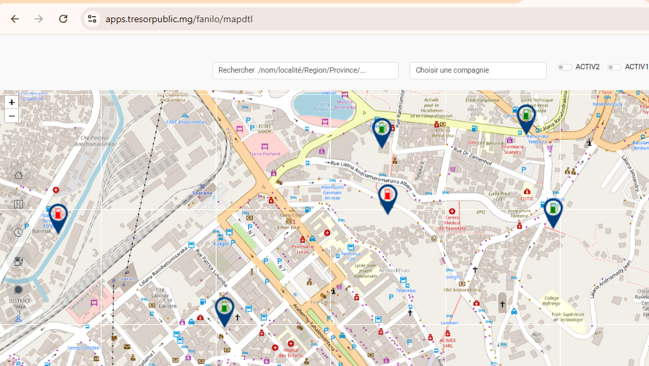Click the CASC Antanimena label
The width and height of the screenshot is (649, 366).
tap(185, 122)
